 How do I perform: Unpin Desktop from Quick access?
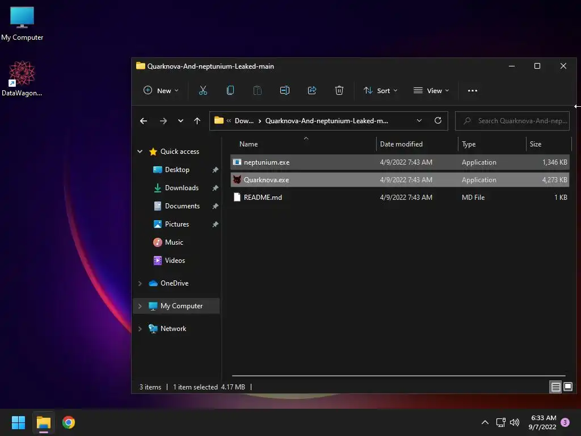click(x=215, y=170)
